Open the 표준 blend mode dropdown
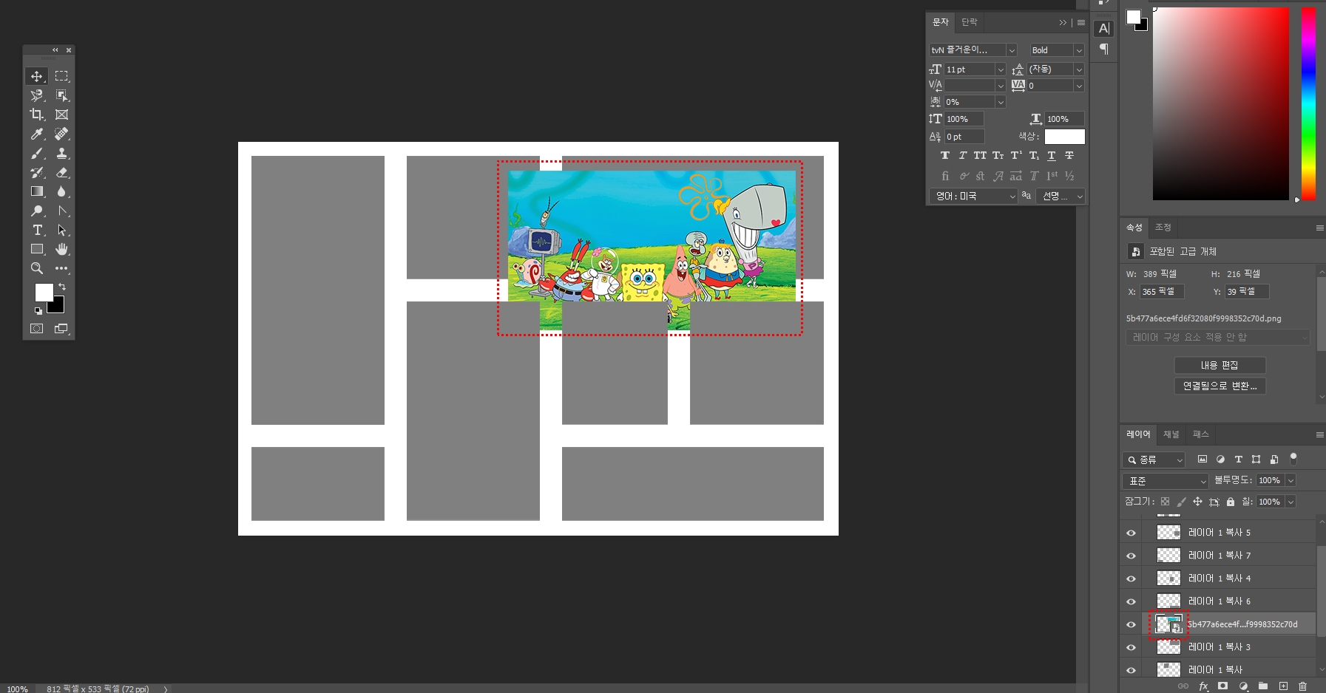 click(1166, 481)
